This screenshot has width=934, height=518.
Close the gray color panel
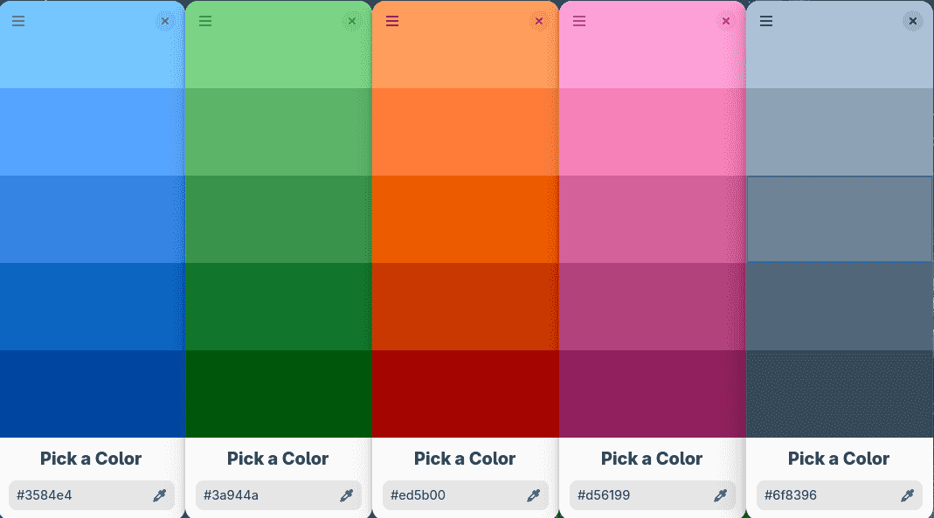(x=913, y=21)
